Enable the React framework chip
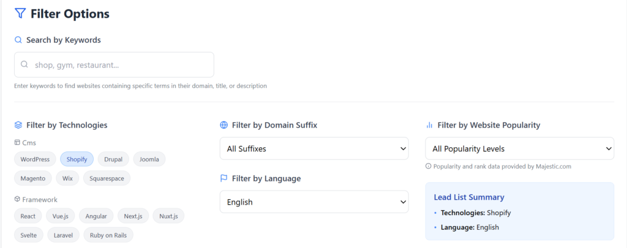627x248 pixels. [28, 216]
